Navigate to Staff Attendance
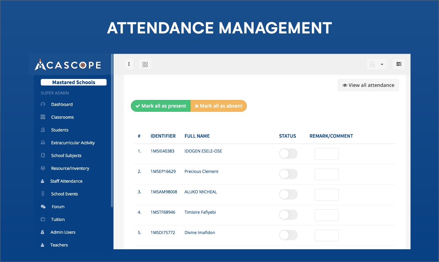The width and height of the screenshot is (439, 262). 66,181
